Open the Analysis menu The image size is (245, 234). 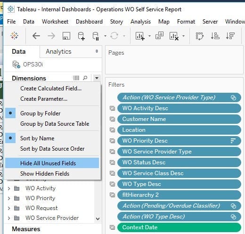pyautogui.click(x=140, y=22)
